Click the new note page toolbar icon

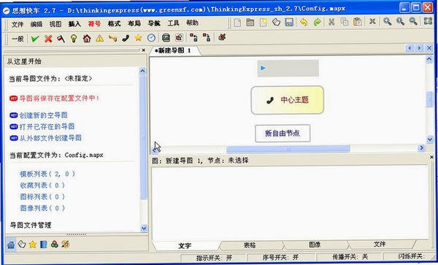tap(263, 23)
